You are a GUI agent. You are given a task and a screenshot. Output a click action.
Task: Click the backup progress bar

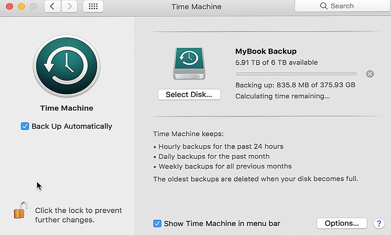click(x=296, y=74)
